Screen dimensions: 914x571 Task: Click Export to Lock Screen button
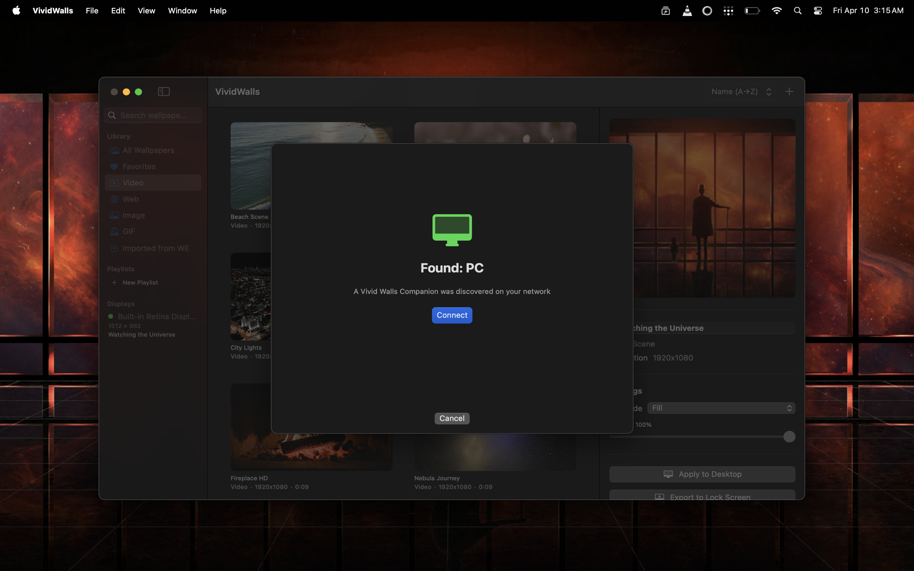pos(702,495)
